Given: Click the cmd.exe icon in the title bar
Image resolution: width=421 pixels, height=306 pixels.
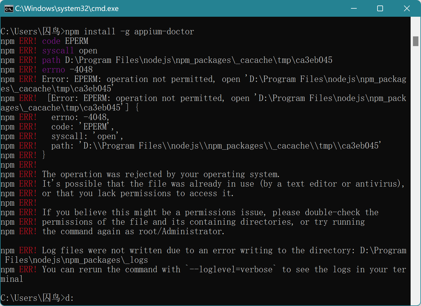Looking at the screenshot, I should (x=9, y=8).
